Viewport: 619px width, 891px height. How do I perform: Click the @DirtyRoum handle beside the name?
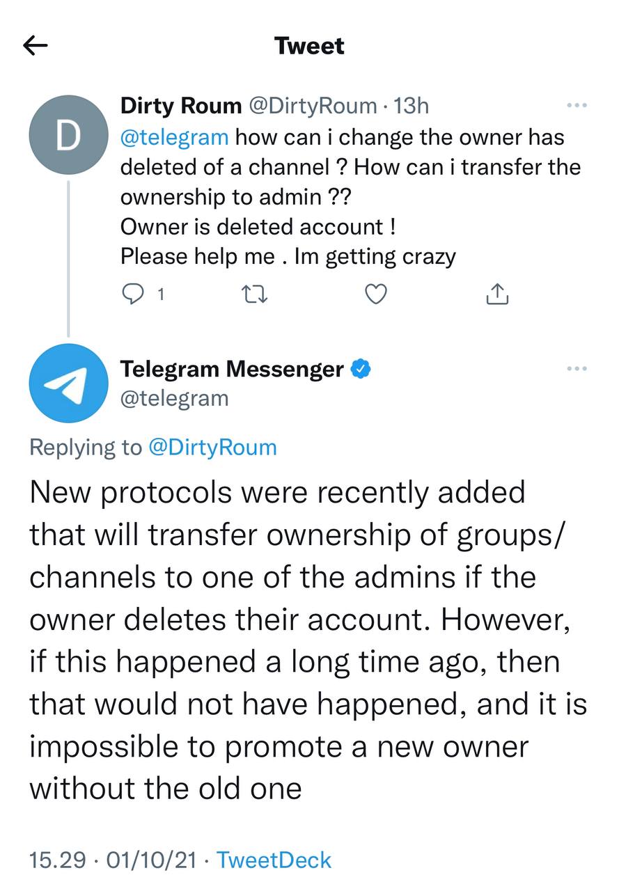click(313, 106)
